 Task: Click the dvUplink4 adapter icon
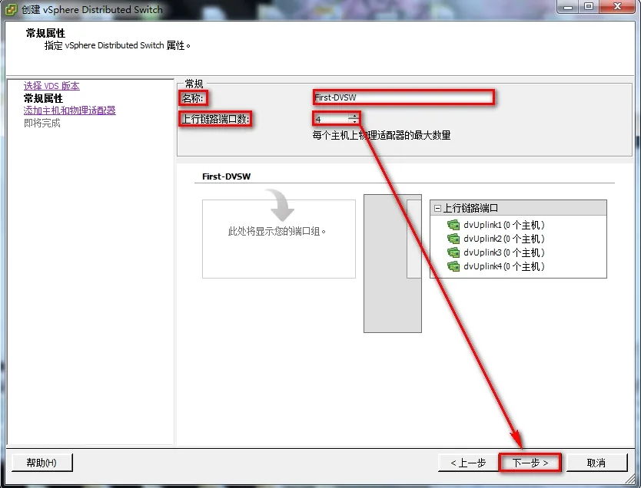coord(453,266)
